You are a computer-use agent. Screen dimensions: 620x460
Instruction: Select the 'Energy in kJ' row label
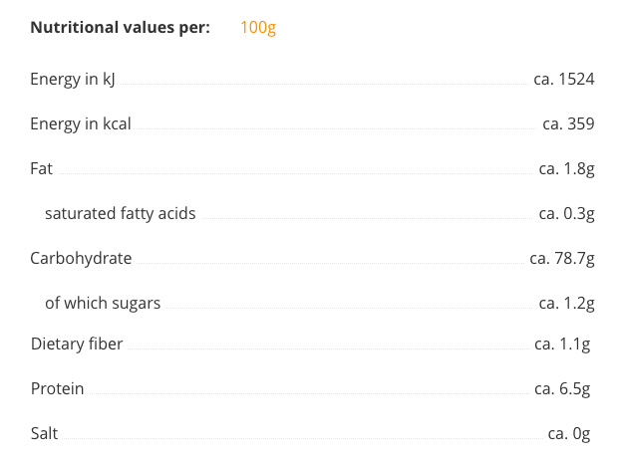coord(73,80)
